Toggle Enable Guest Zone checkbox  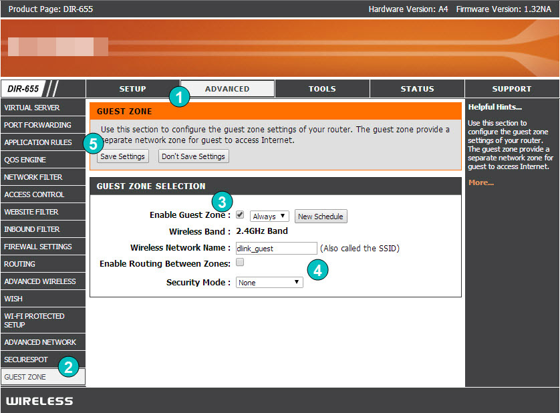pyautogui.click(x=240, y=215)
